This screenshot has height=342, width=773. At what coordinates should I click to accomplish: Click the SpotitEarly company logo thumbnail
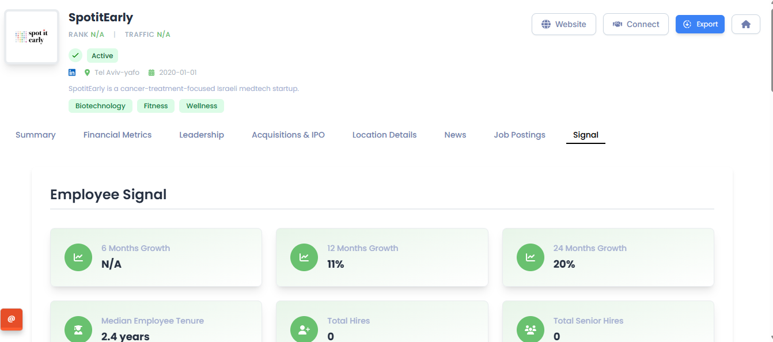[x=32, y=37]
